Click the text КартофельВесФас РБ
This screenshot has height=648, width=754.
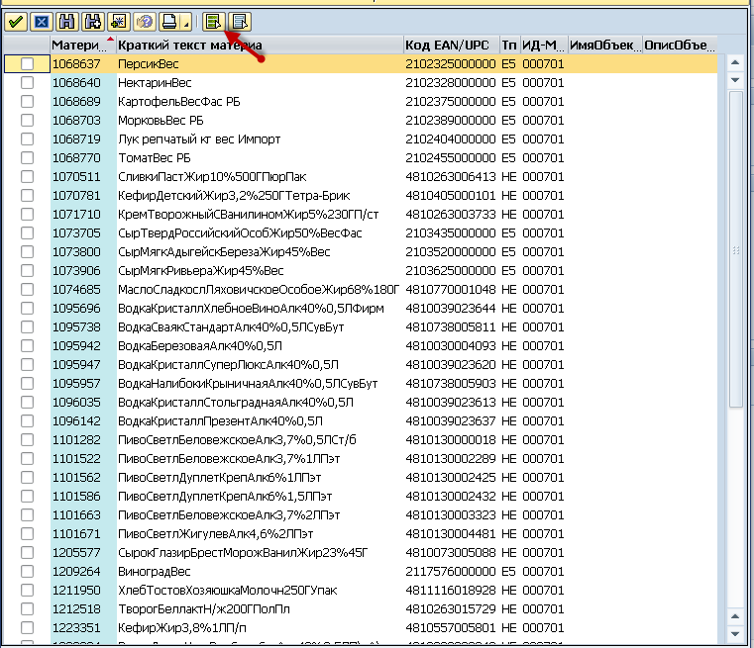(179, 101)
